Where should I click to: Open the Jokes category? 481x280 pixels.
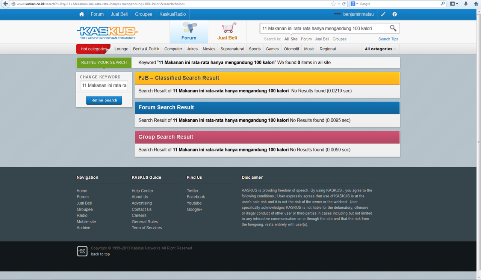(192, 49)
